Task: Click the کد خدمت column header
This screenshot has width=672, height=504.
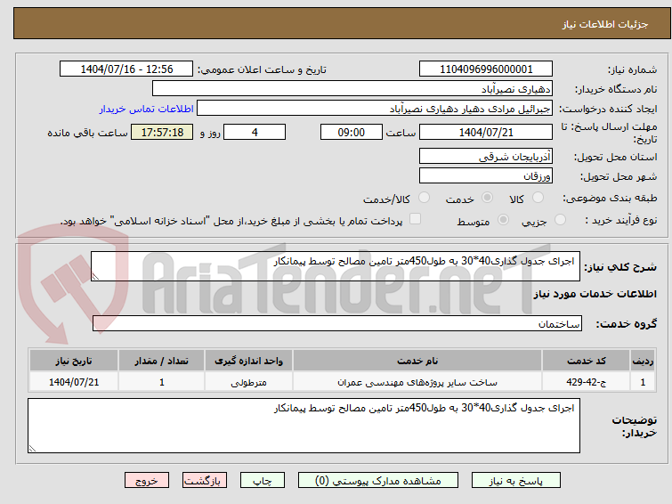Action: click(x=587, y=361)
